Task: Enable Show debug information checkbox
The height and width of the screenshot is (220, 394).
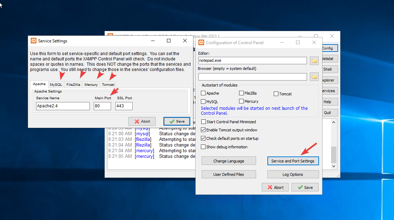Action: click(203, 147)
